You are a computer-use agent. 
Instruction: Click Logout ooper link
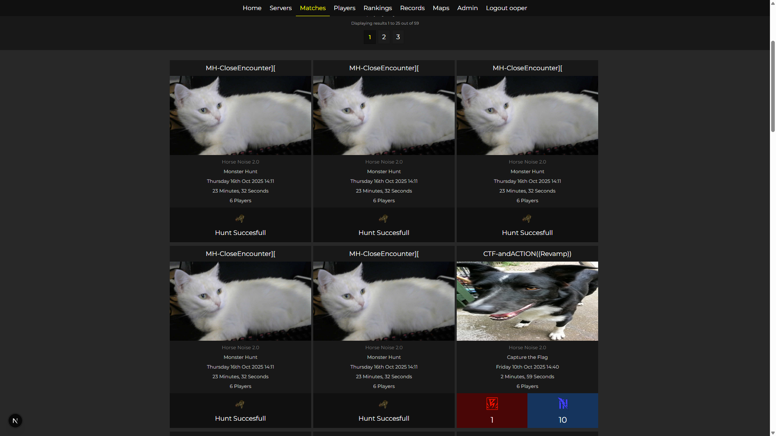point(506,8)
